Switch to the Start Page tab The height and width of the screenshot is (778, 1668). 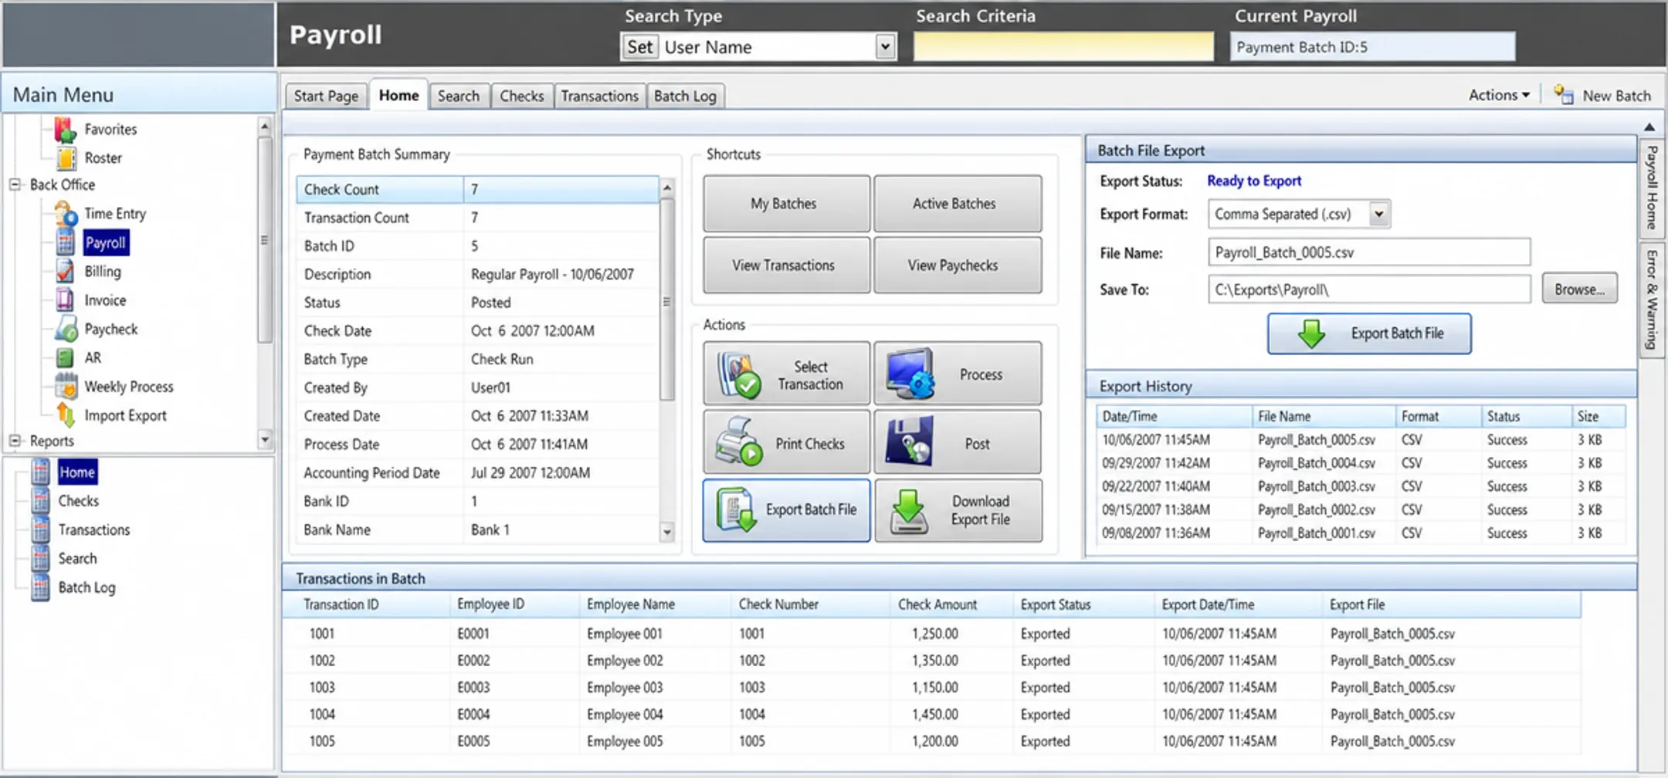(326, 96)
